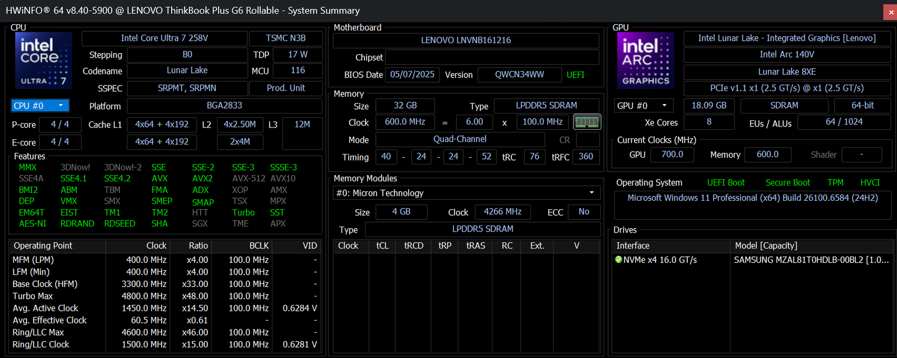Click the Interface drives column header

coord(633,246)
